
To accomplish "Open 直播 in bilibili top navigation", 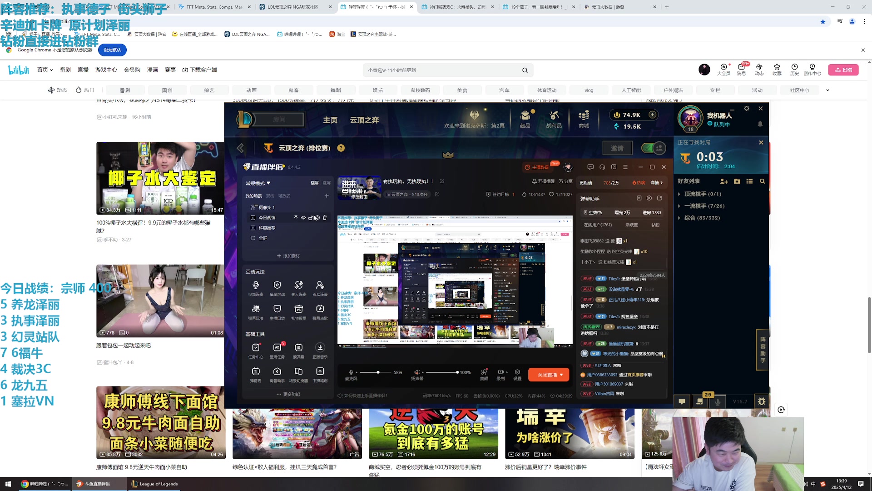I will (83, 70).
